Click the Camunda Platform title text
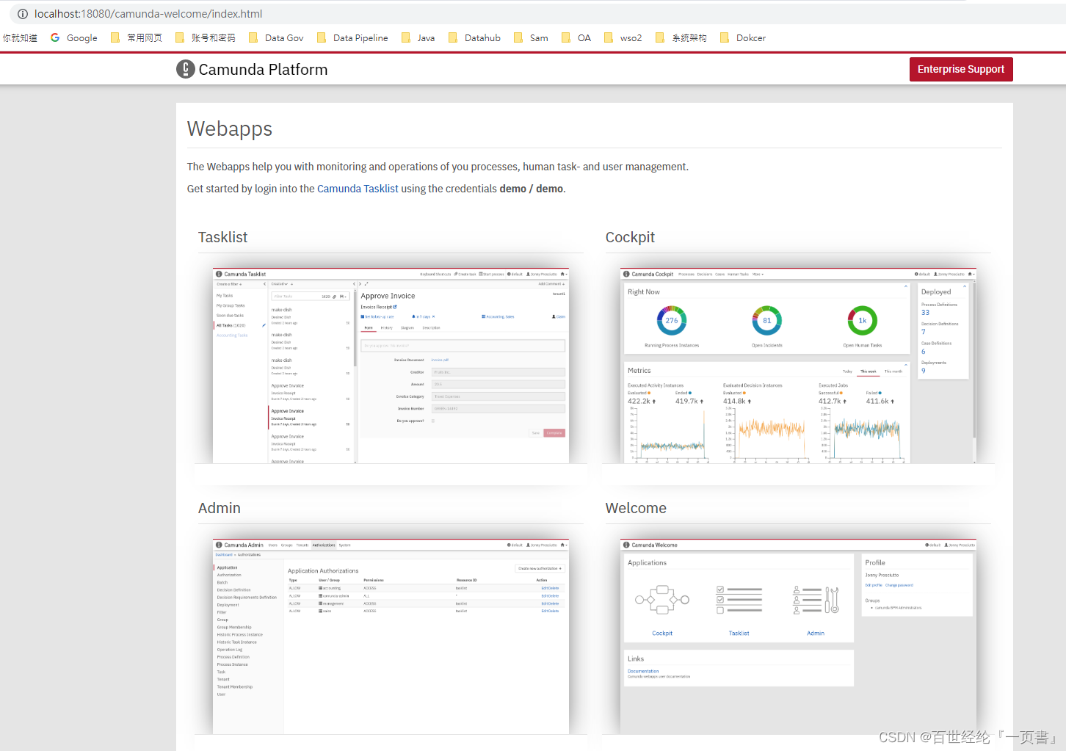Screen dimensions: 1066x751 pos(263,70)
